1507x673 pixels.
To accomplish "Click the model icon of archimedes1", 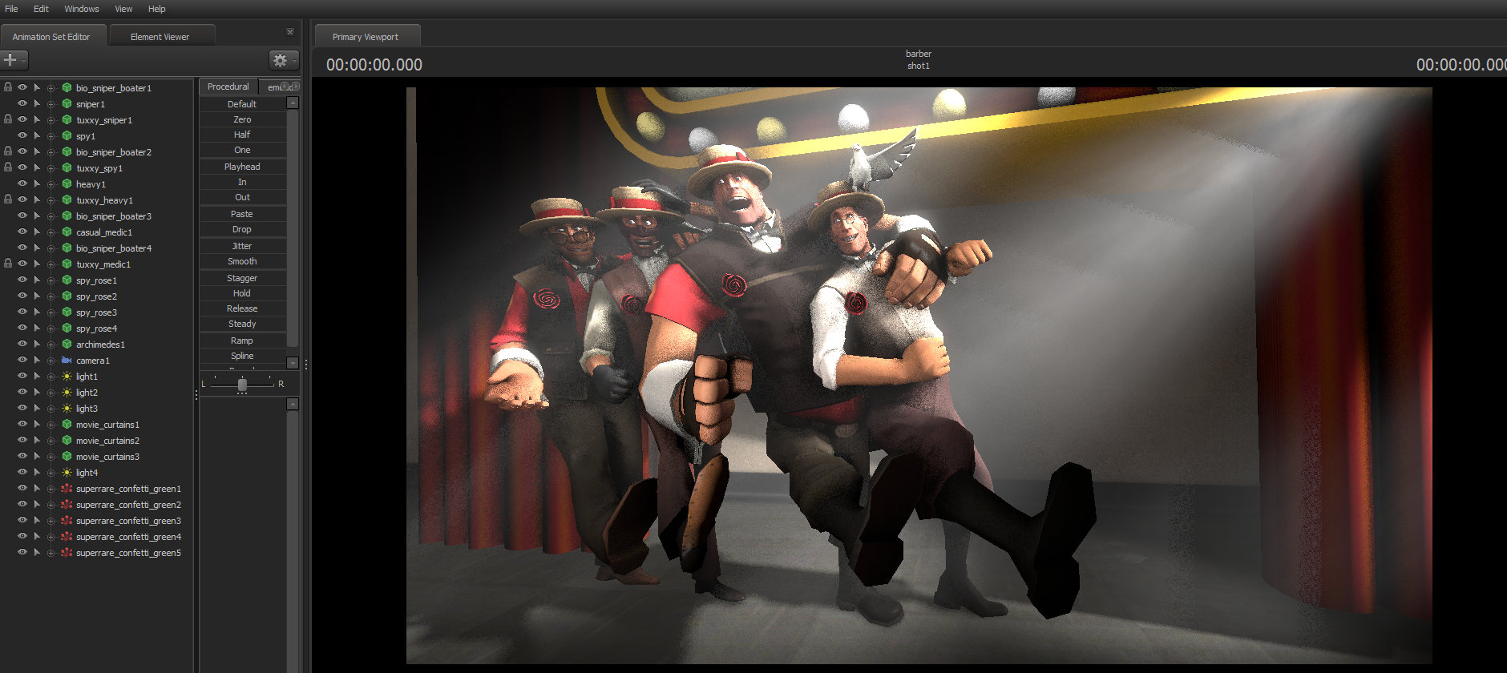I will (x=67, y=345).
